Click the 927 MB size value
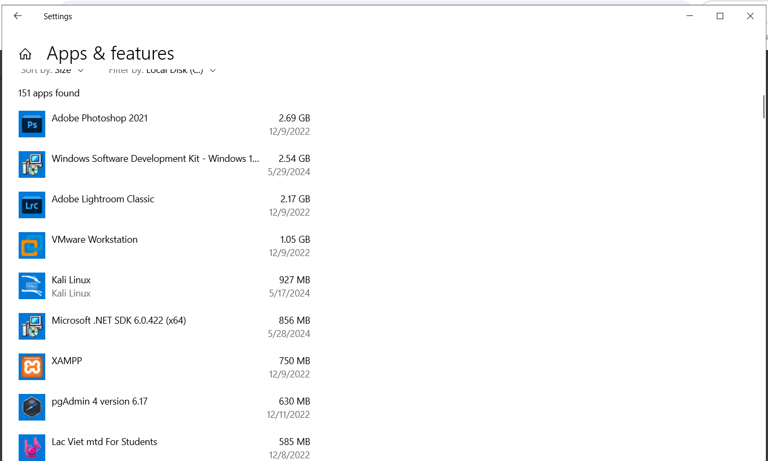 (295, 280)
